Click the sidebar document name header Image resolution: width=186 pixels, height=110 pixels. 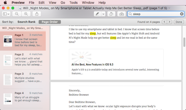click(23, 28)
